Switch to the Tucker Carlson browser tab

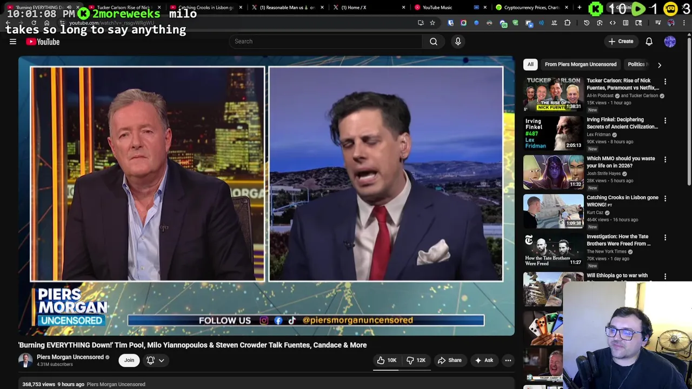pos(123,8)
